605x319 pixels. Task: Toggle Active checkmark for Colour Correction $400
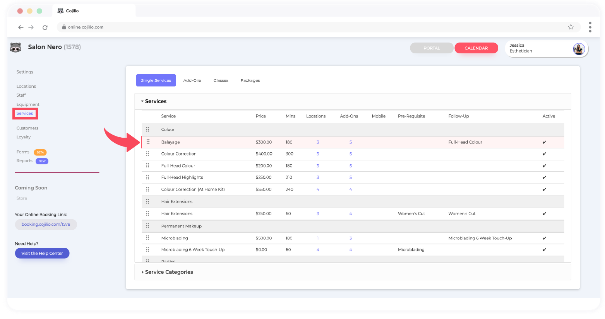pos(544,154)
